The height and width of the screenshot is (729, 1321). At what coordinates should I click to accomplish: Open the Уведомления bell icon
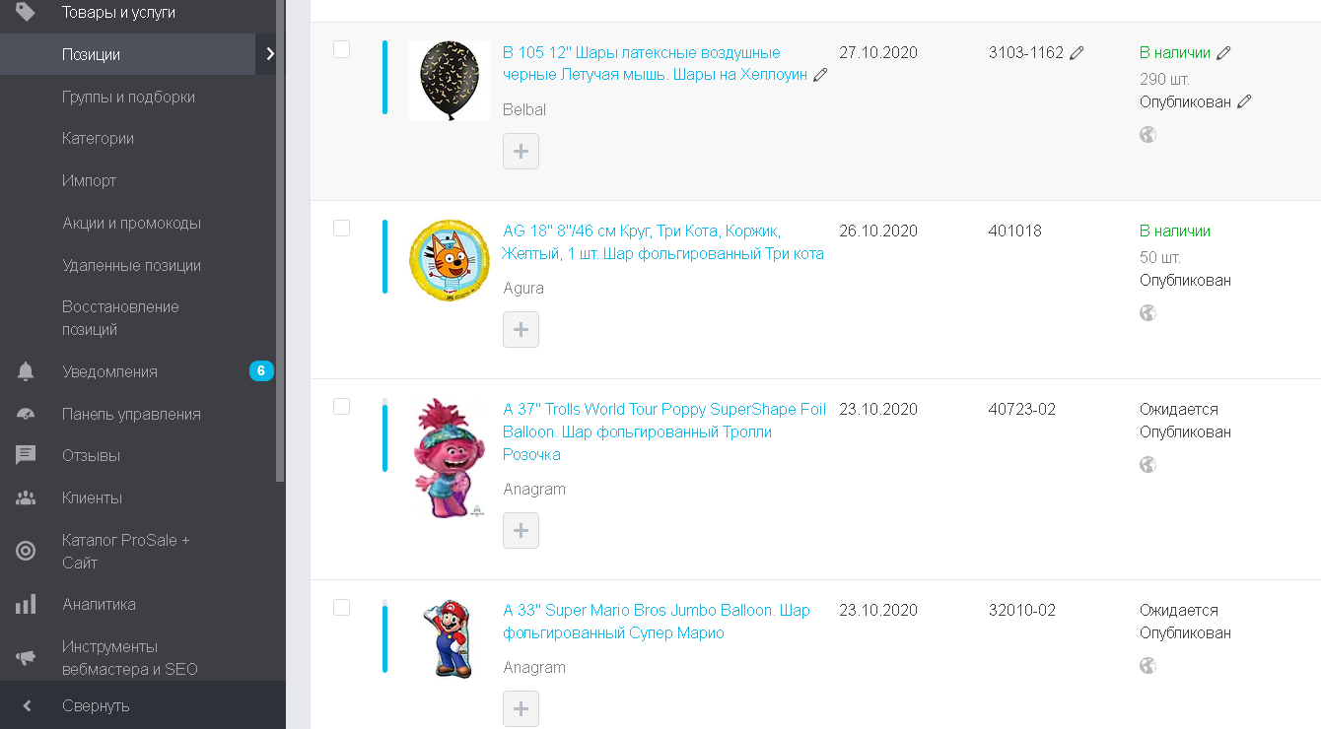[26, 371]
